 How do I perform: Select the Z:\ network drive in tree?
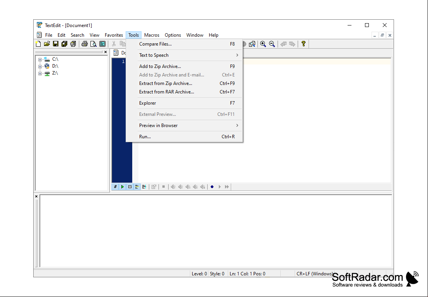[x=55, y=73]
